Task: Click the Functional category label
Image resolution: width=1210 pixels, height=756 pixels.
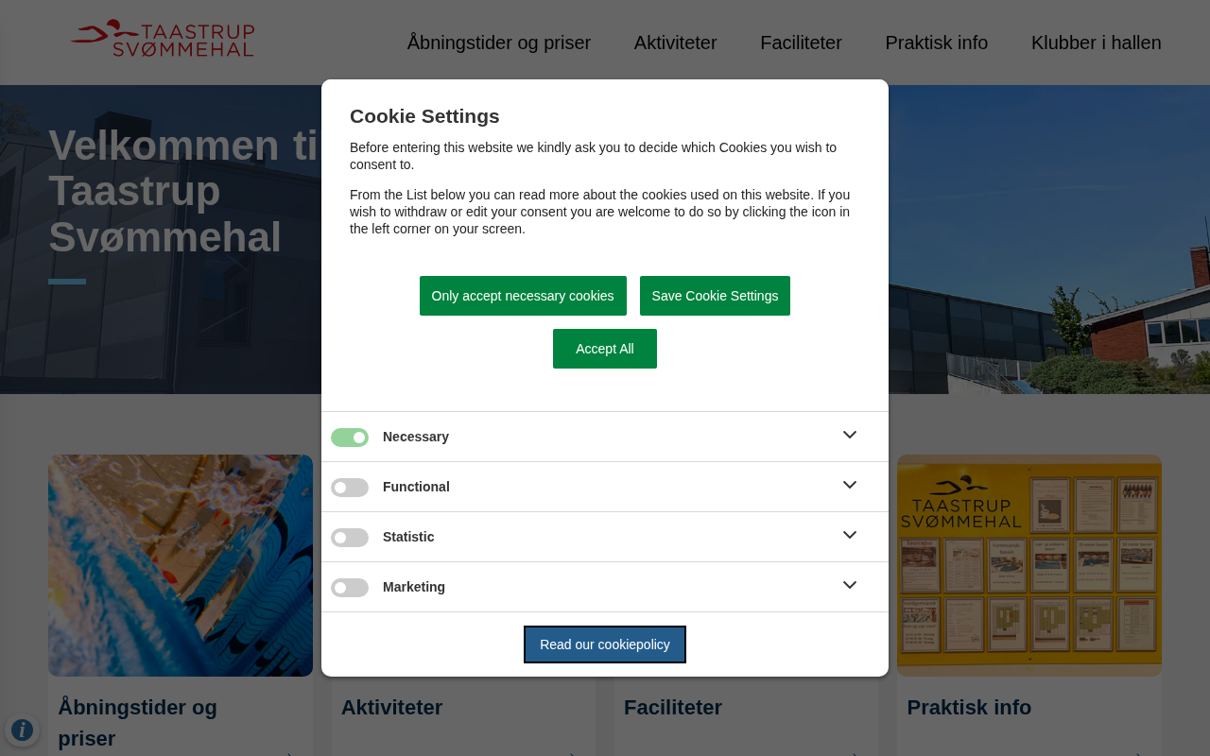Action: [416, 487]
